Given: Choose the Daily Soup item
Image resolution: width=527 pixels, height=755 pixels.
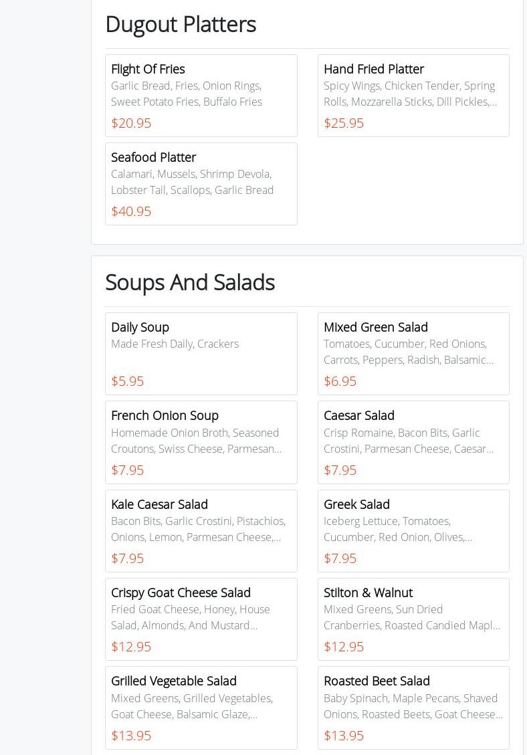Looking at the screenshot, I should coord(140,327).
